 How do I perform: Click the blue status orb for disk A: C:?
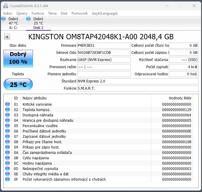pyautogui.click(x=4, y=19)
